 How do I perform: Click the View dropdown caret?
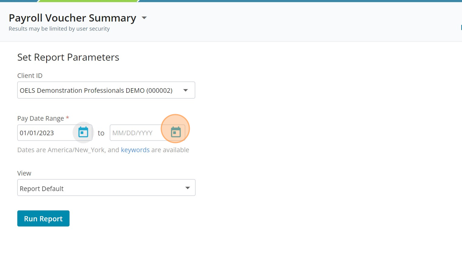[187, 188]
